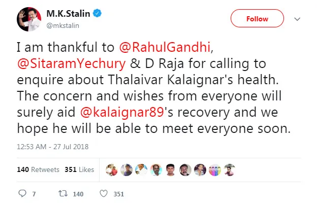This screenshot has width=317, height=207.
Task: Click the reply speech bubble icon
Action: point(22,193)
